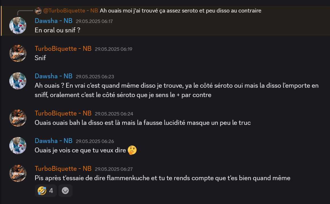This screenshot has height=204, width=330.
Task: Open Dawsha's avatar next to "En oral ou snif ?"
Action: [x=18, y=26]
